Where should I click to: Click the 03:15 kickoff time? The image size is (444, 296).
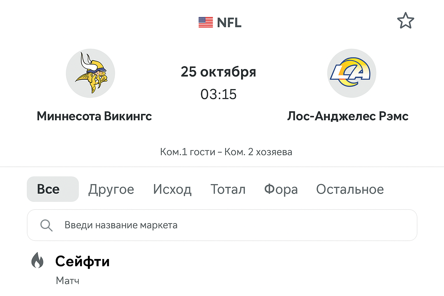tap(219, 94)
